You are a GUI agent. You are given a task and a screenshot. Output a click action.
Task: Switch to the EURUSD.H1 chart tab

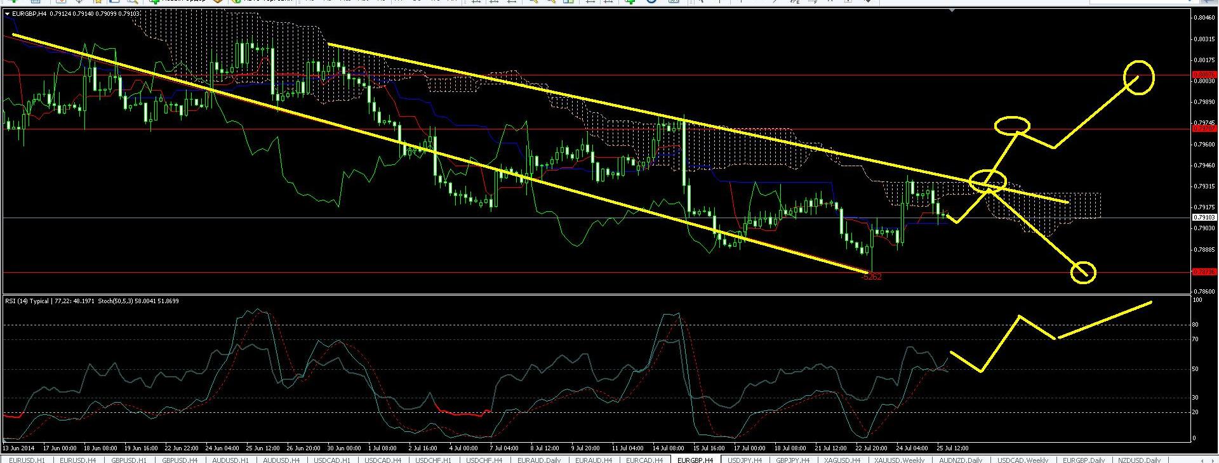(27, 460)
